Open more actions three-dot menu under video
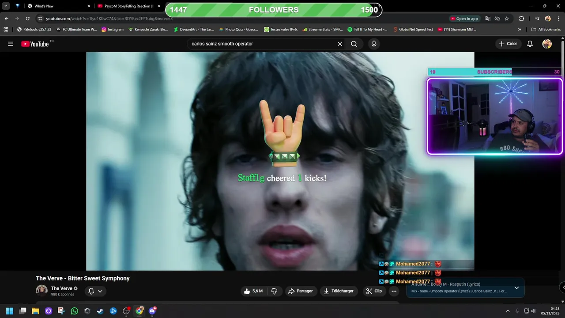Screen dimensions: 565x318 (x=394, y=291)
